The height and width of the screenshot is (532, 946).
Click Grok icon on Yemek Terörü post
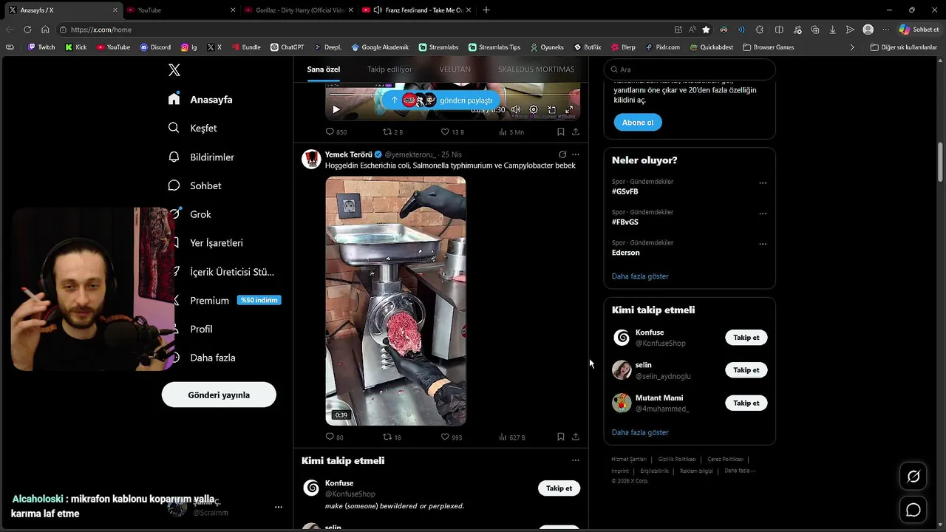click(x=562, y=154)
